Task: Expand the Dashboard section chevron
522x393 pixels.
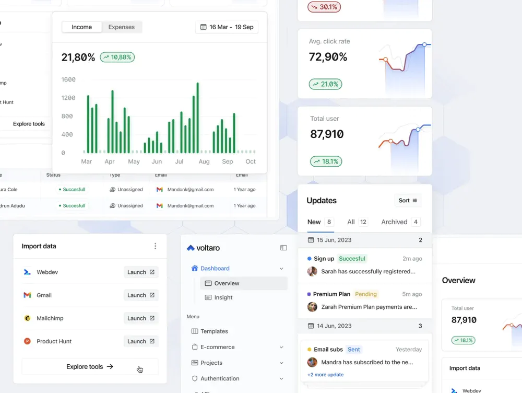Action: pyautogui.click(x=281, y=268)
